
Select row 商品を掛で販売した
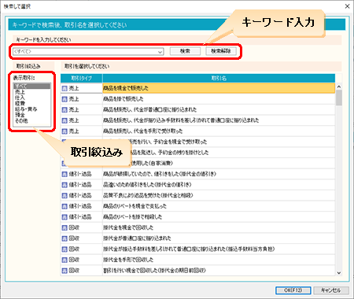[198, 99]
